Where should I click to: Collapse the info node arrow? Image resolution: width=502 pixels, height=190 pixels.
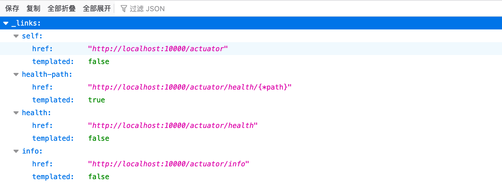pos(16,151)
